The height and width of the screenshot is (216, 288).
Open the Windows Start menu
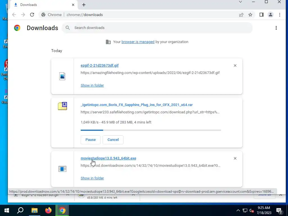[x=7, y=210]
